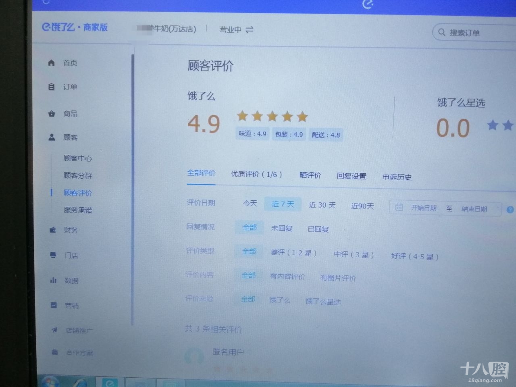Switch to the 回复设置 tab
Image resolution: width=516 pixels, height=387 pixels.
(352, 176)
